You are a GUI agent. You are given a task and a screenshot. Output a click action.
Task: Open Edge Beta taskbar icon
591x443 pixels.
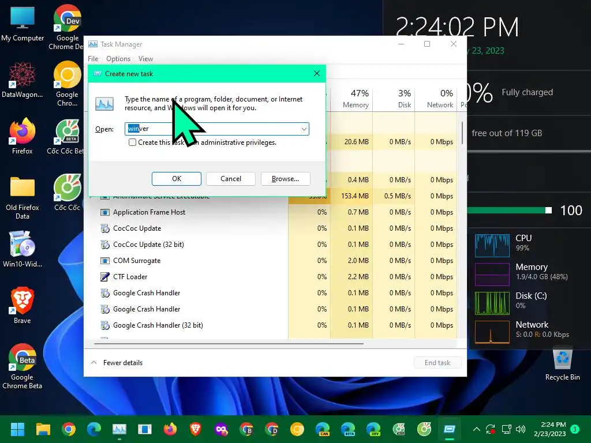coord(348,429)
